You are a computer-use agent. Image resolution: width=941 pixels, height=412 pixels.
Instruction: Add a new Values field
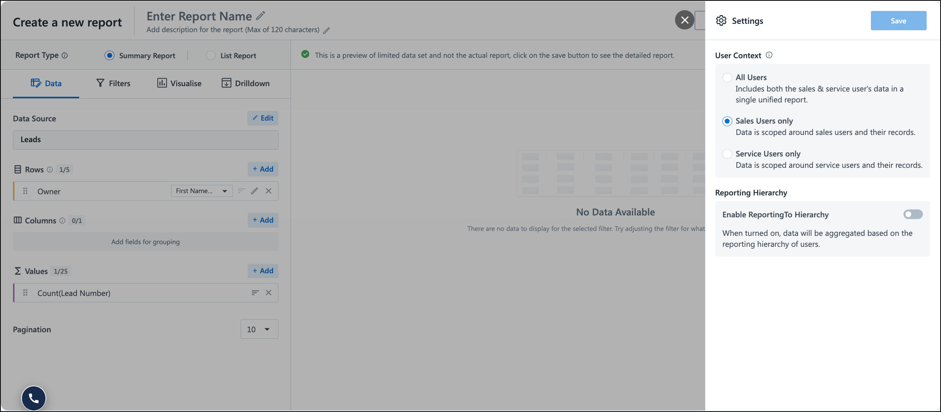tap(263, 271)
